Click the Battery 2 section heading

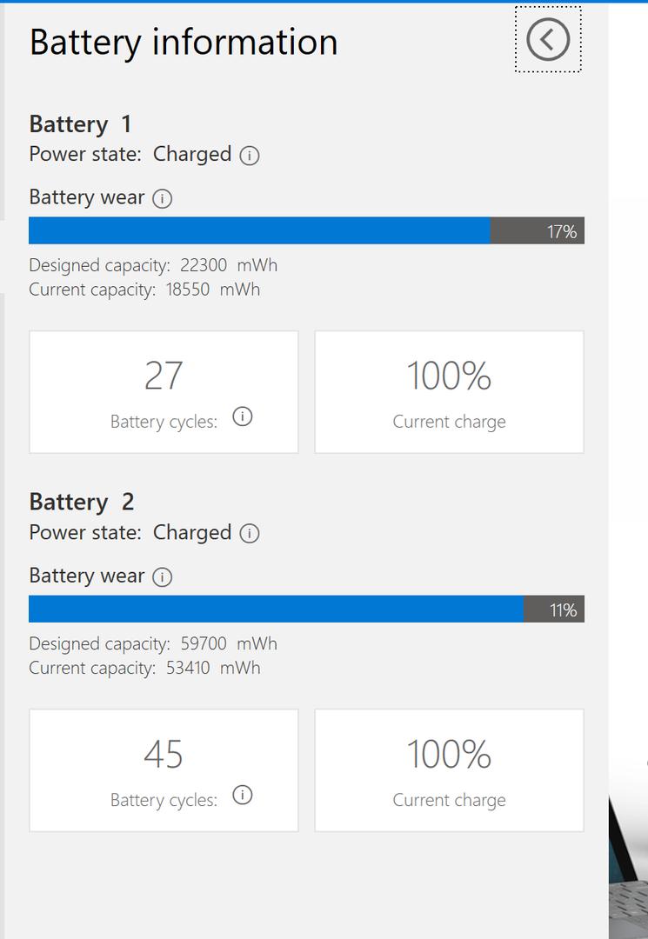(x=82, y=503)
